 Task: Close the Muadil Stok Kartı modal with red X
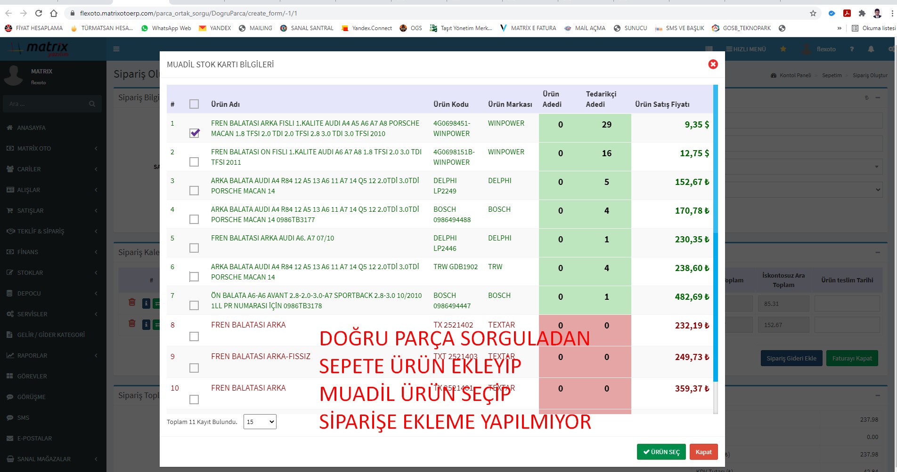click(x=713, y=64)
